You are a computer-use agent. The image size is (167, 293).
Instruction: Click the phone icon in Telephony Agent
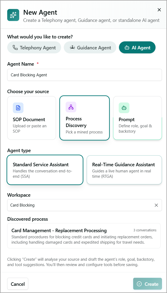coord(15,47)
